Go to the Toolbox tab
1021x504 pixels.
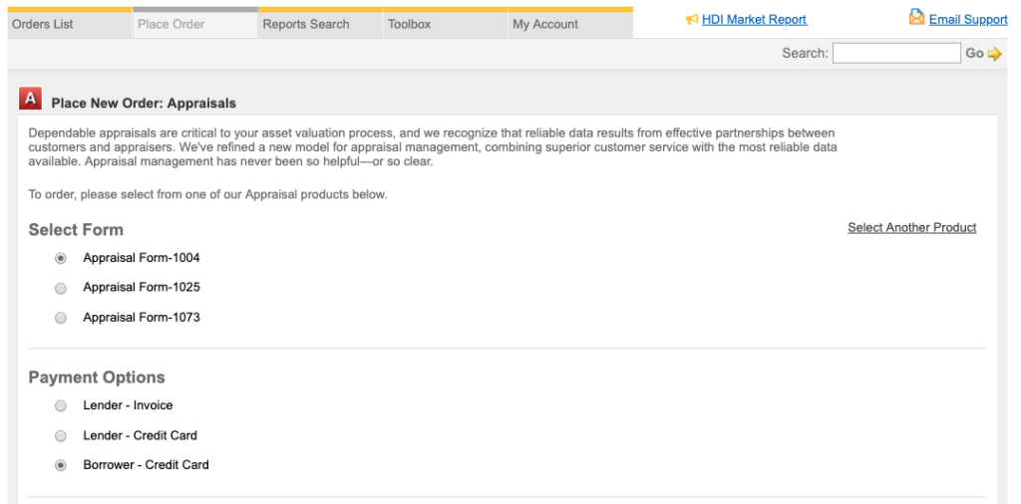(409, 24)
